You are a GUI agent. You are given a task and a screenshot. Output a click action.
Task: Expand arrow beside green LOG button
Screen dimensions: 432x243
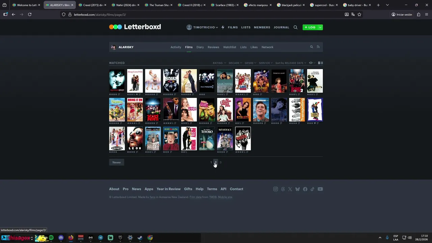point(320,27)
